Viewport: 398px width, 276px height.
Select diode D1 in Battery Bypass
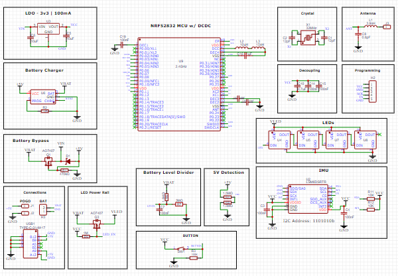coord(68,161)
